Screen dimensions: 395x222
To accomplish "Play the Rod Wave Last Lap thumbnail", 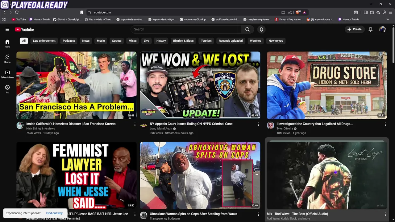I will (x=327, y=175).
